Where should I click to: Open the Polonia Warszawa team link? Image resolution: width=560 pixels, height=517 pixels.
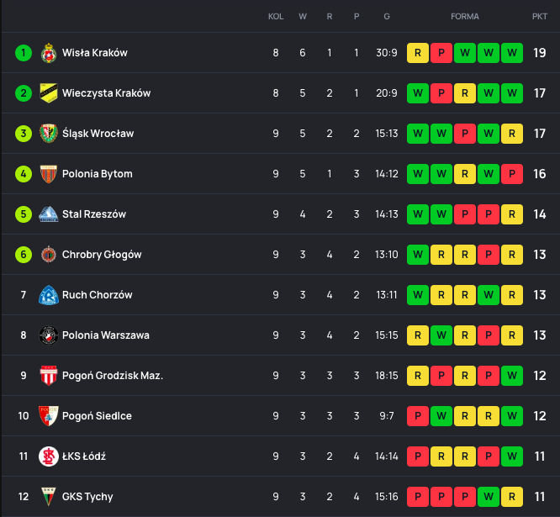[106, 335]
